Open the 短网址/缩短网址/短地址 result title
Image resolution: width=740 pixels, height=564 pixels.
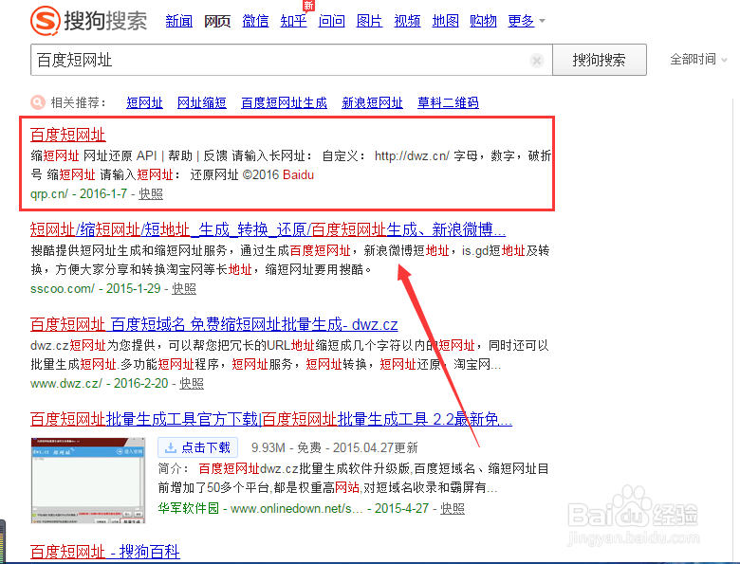pyautogui.click(x=268, y=229)
